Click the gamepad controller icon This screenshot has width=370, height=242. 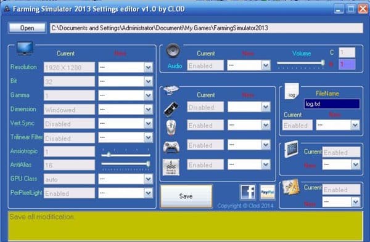(171, 147)
